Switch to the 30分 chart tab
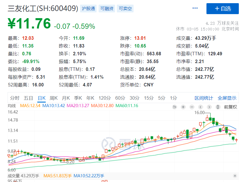This screenshot has height=182, width=240. (x=134, y=98)
